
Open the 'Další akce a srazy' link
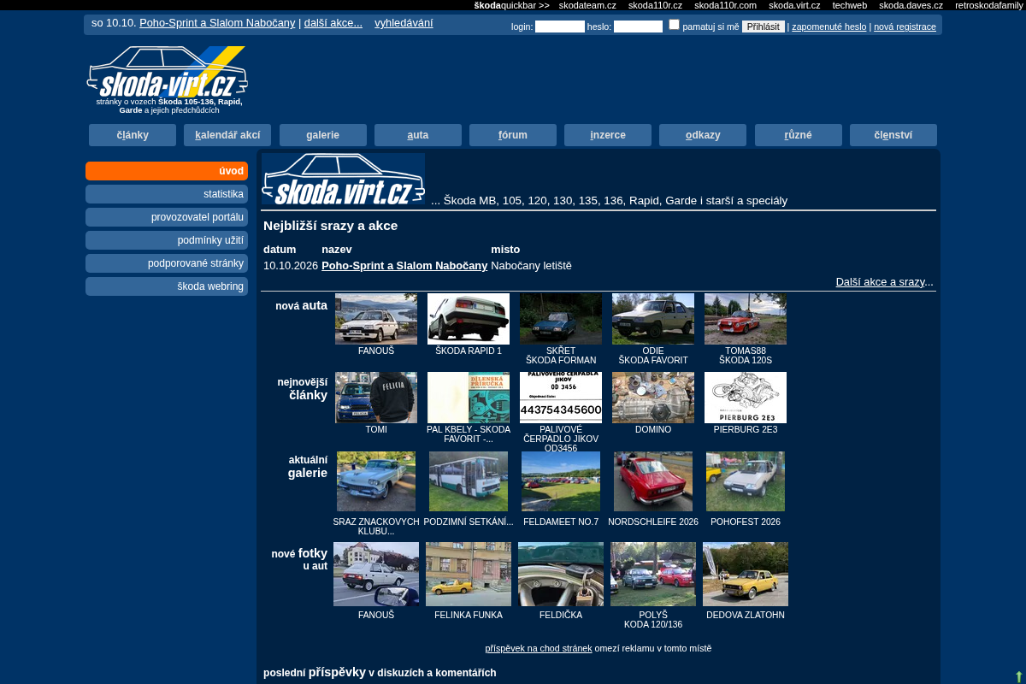click(881, 282)
